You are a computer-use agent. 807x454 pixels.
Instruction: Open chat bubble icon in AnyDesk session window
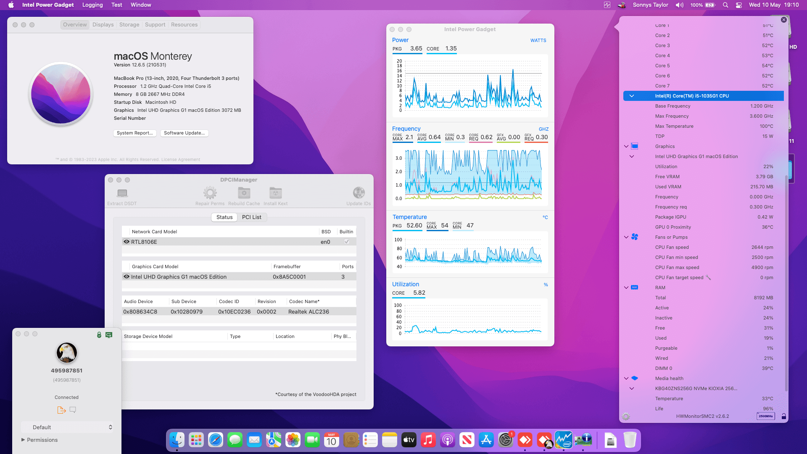pyautogui.click(x=73, y=410)
